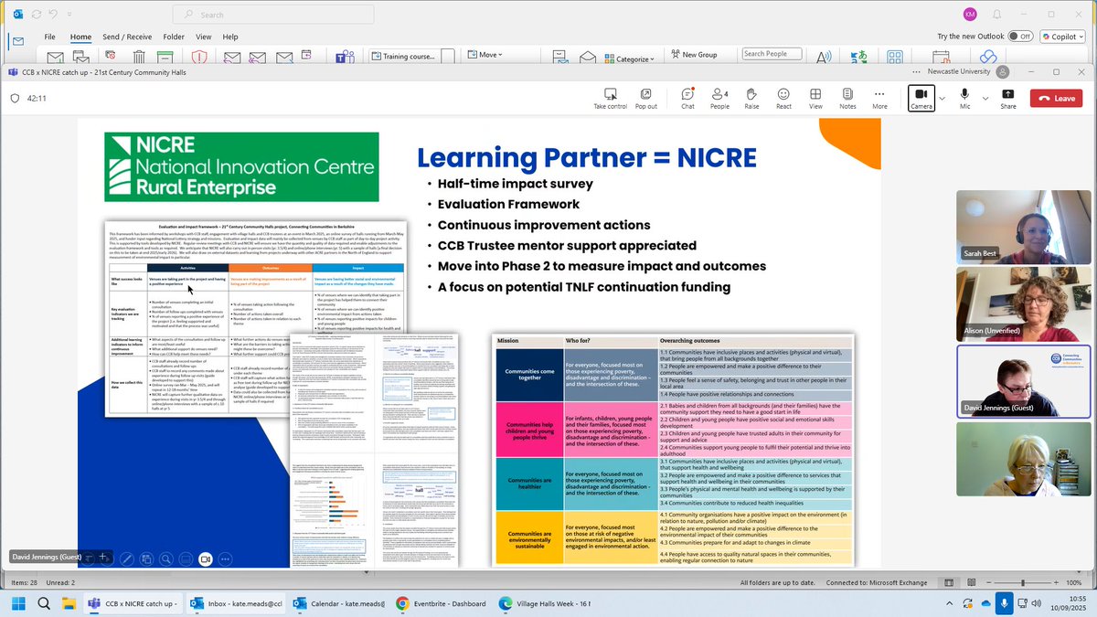This screenshot has width=1097, height=617.
Task: Open meeting Notes
Action: [x=847, y=99]
